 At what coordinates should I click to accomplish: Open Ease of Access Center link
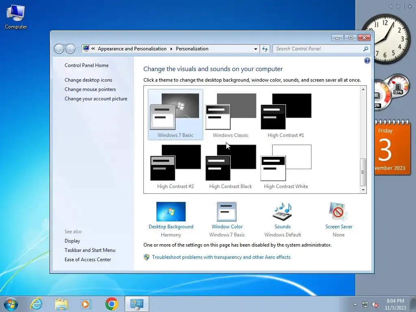click(x=88, y=260)
